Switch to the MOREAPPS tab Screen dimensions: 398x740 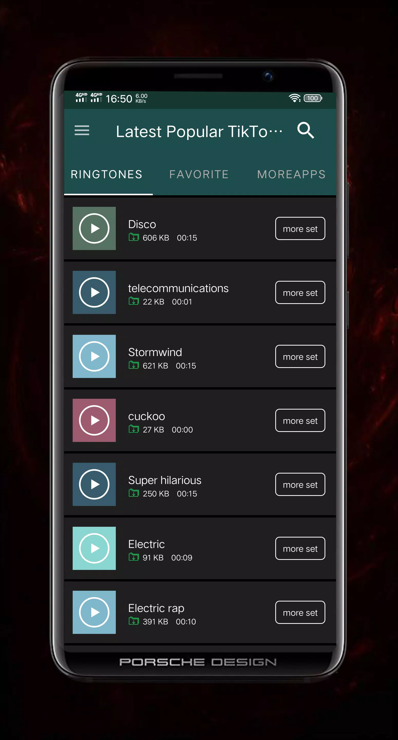click(291, 174)
